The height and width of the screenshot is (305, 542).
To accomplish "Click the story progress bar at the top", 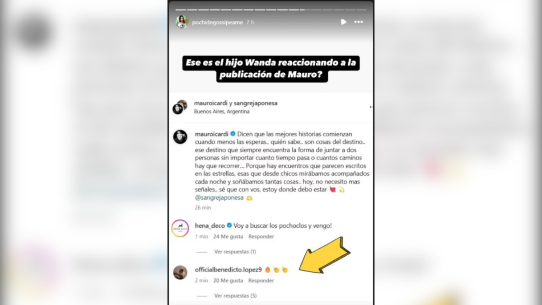I will [x=271, y=9].
